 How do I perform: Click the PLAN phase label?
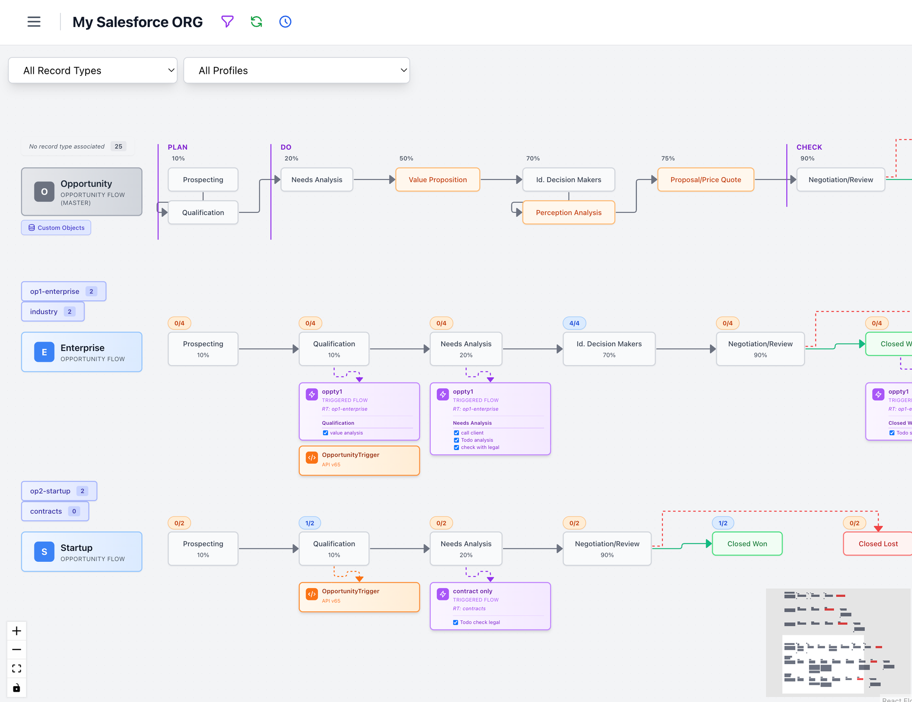[177, 147]
